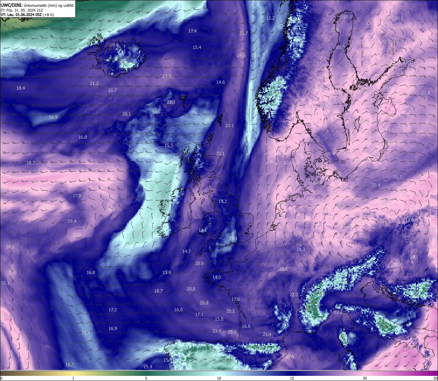Select the 18.4 value label
This screenshot has height=381, width=438.
pyautogui.click(x=21, y=88)
